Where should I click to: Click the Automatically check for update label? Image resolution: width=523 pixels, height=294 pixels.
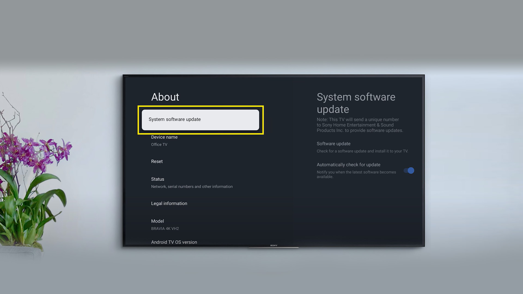point(348,165)
